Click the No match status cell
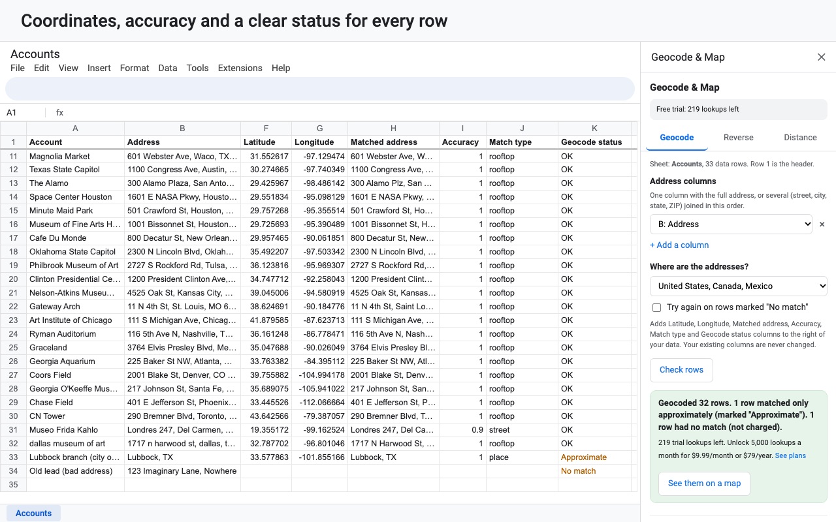This screenshot has width=836, height=522. coord(594,471)
